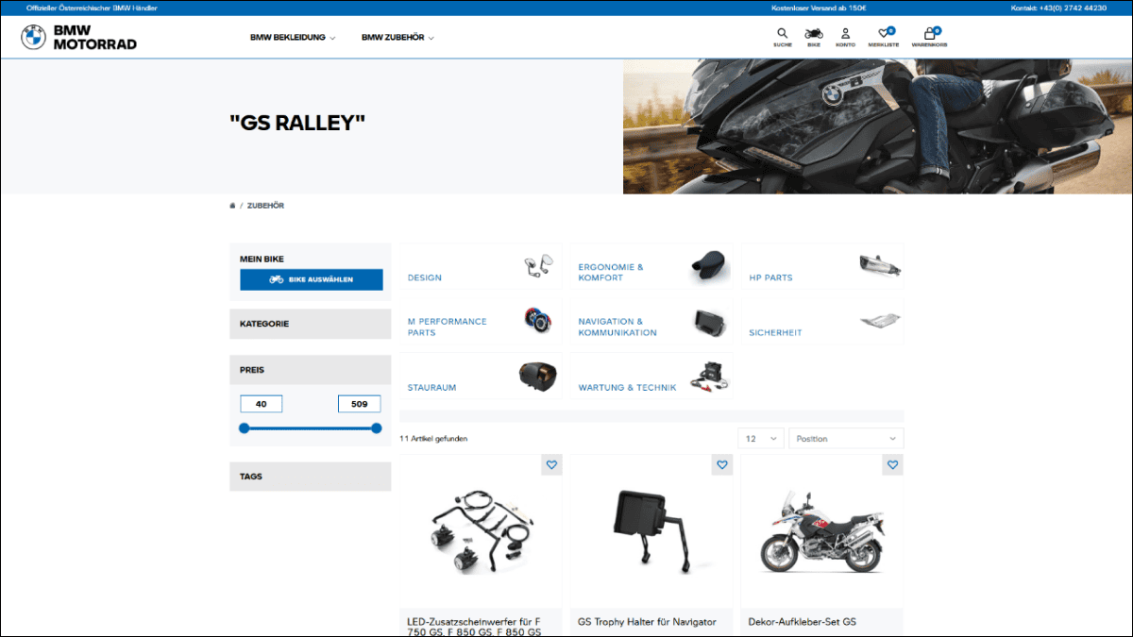The image size is (1133, 637).
Task: Click the home icon in breadcrumb
Action: coord(232,205)
